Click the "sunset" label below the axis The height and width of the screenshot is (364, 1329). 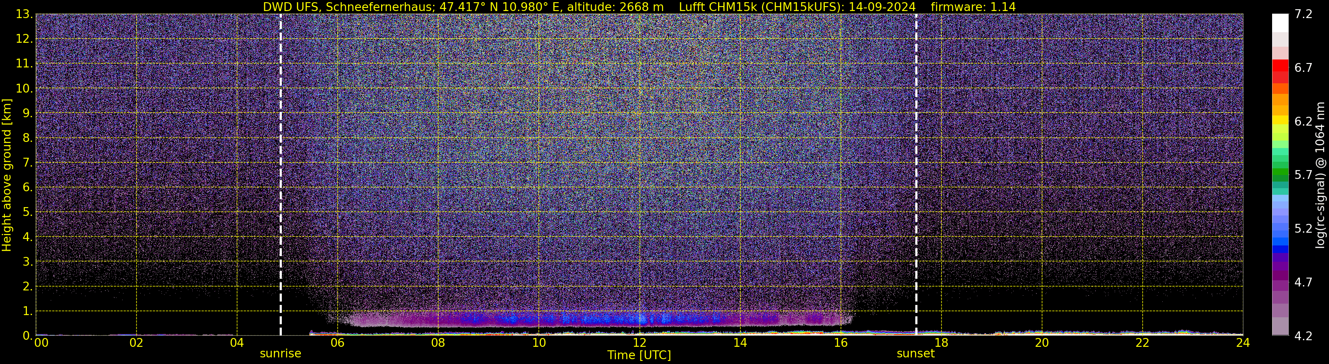916,353
